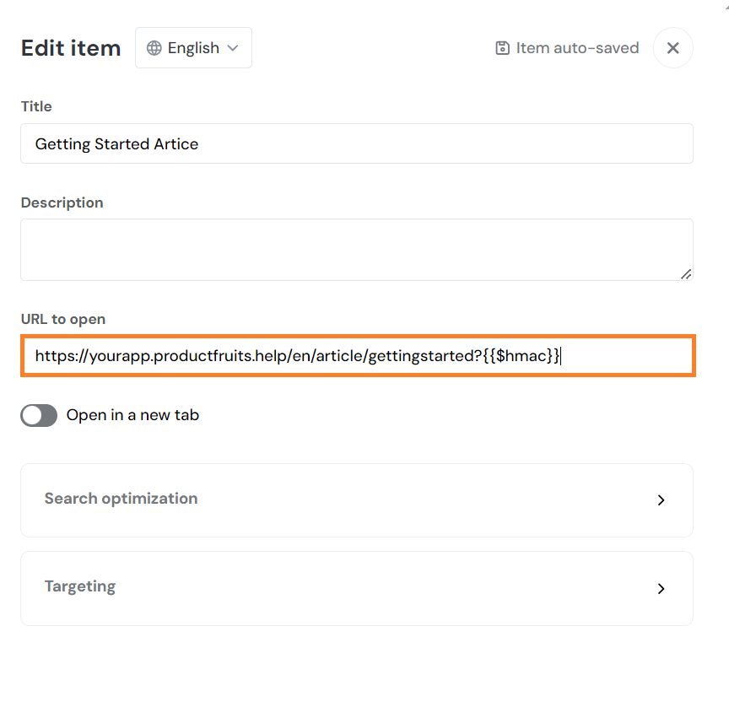Click the Targeting chevron arrow
Screen dimensions: 729x718
661,589
